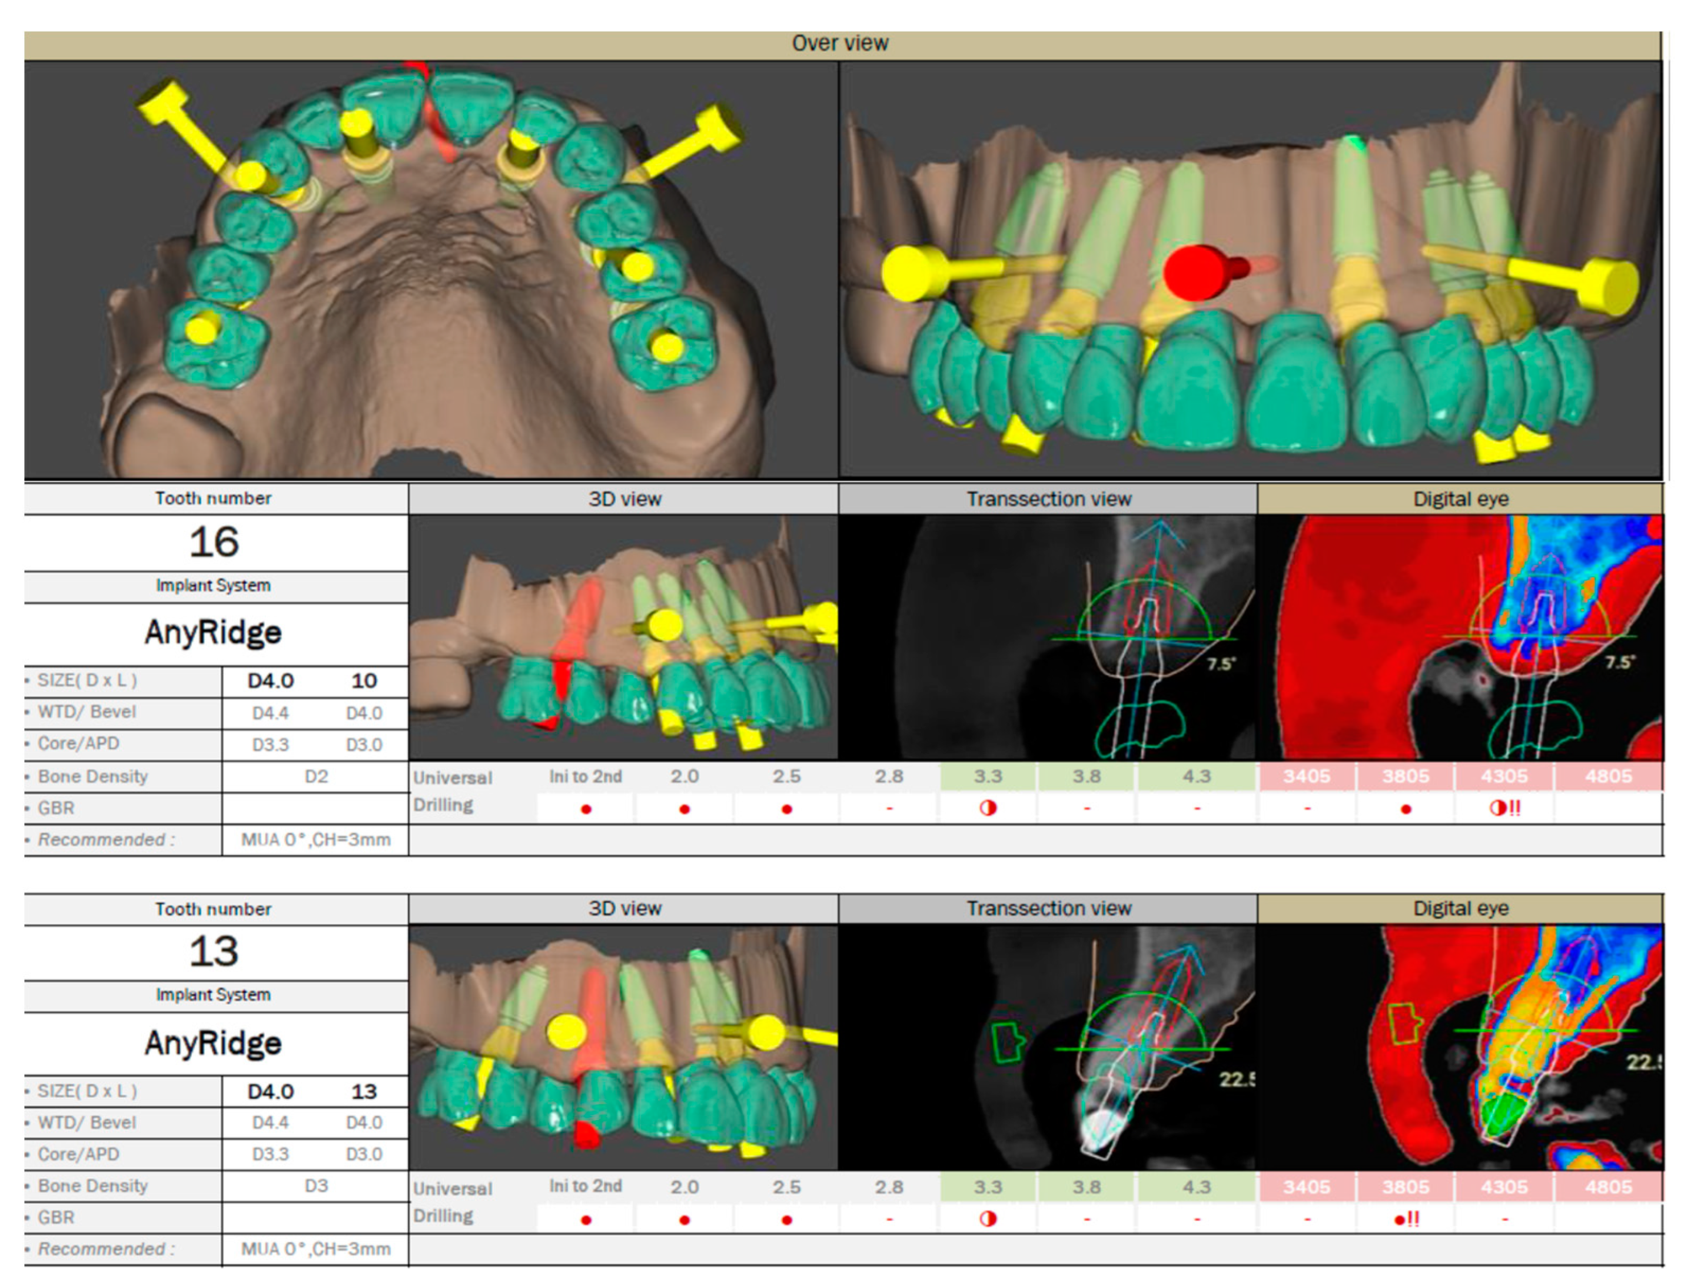Viewport: 1691px width, 1285px height.
Task: Expand the Implant System selector showing AnyRidge
Action: [x=214, y=632]
